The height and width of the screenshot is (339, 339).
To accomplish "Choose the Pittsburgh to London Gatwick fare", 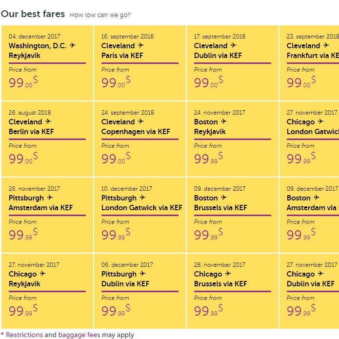I will tap(140, 215).
